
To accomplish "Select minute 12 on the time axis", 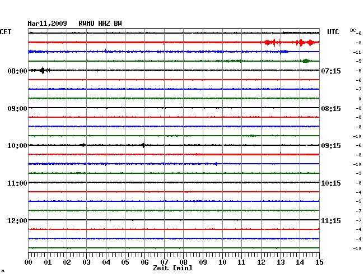I will [x=261, y=262].
